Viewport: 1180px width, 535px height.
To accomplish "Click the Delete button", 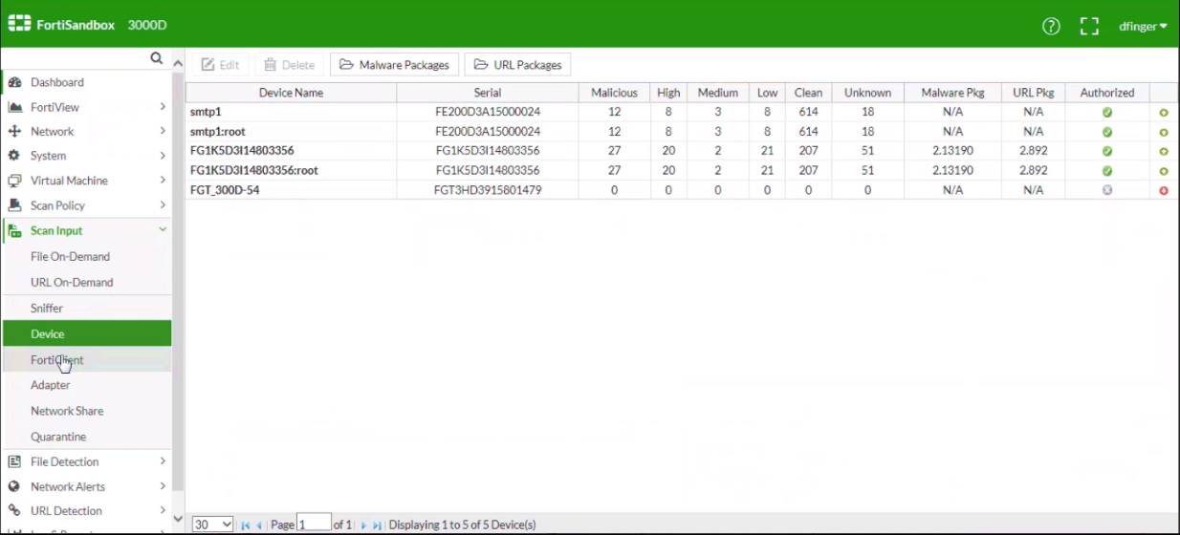I will pyautogui.click(x=289, y=65).
